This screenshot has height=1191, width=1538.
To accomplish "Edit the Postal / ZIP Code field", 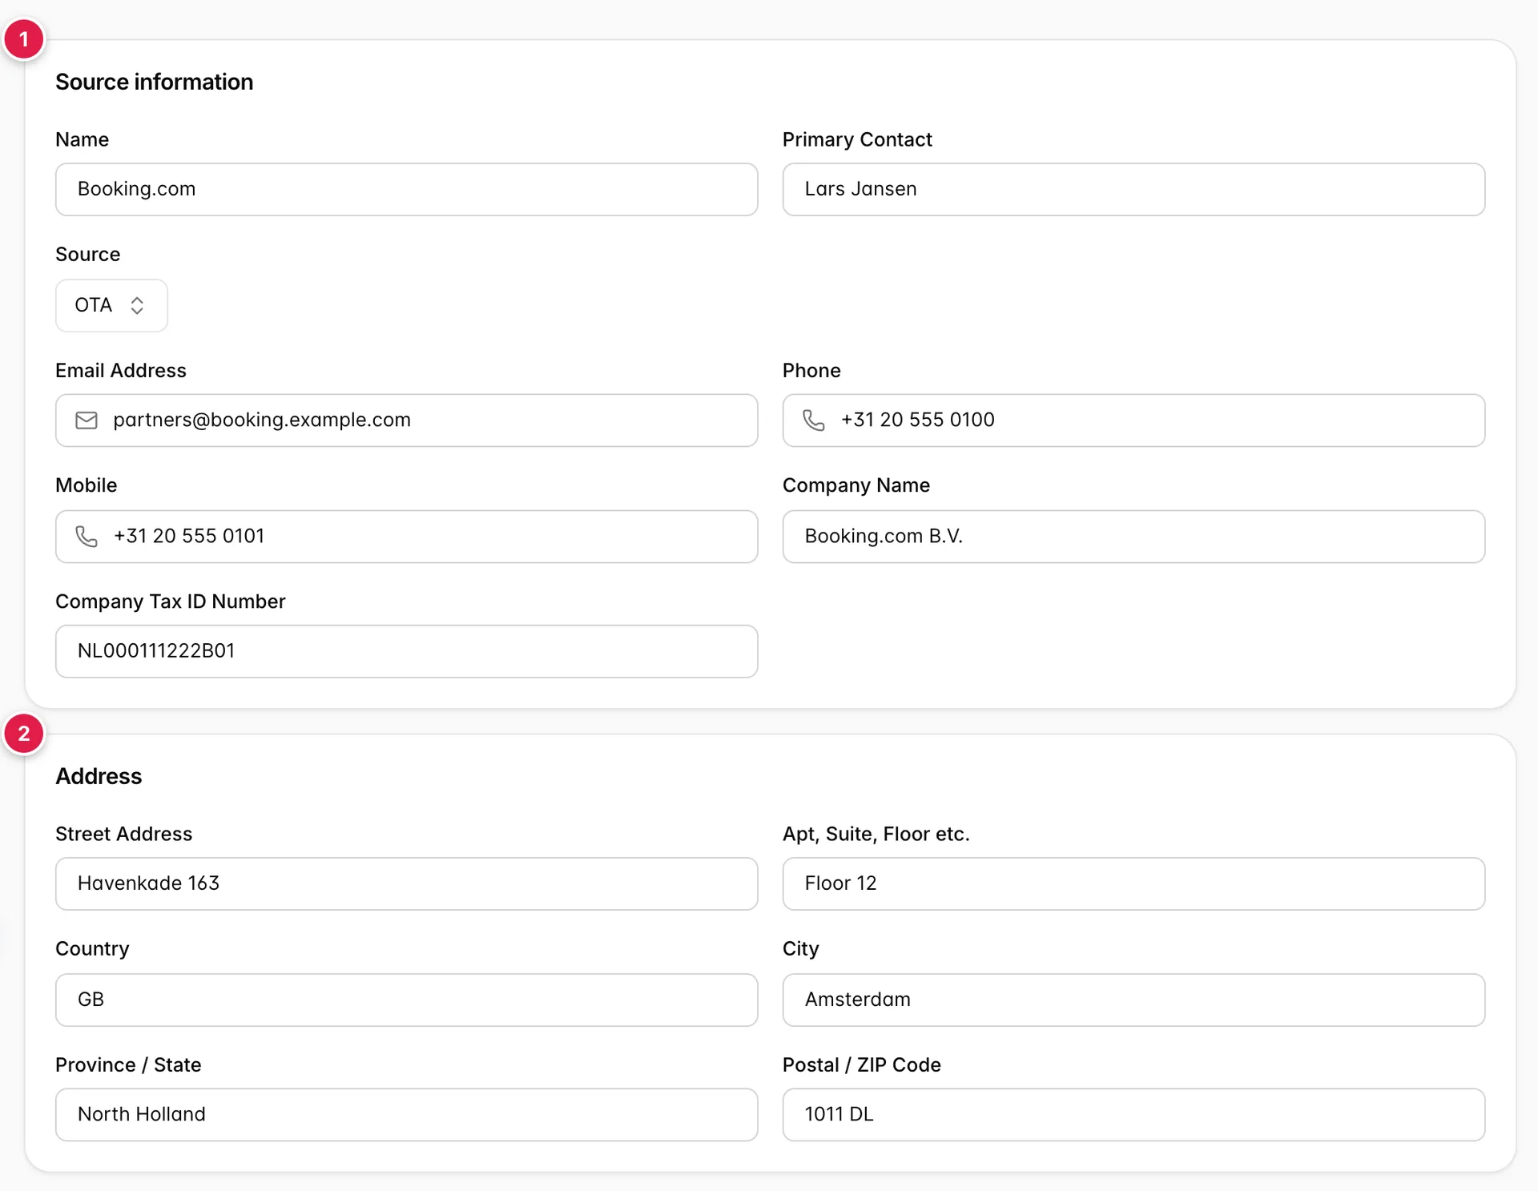I will pyautogui.click(x=1133, y=1114).
